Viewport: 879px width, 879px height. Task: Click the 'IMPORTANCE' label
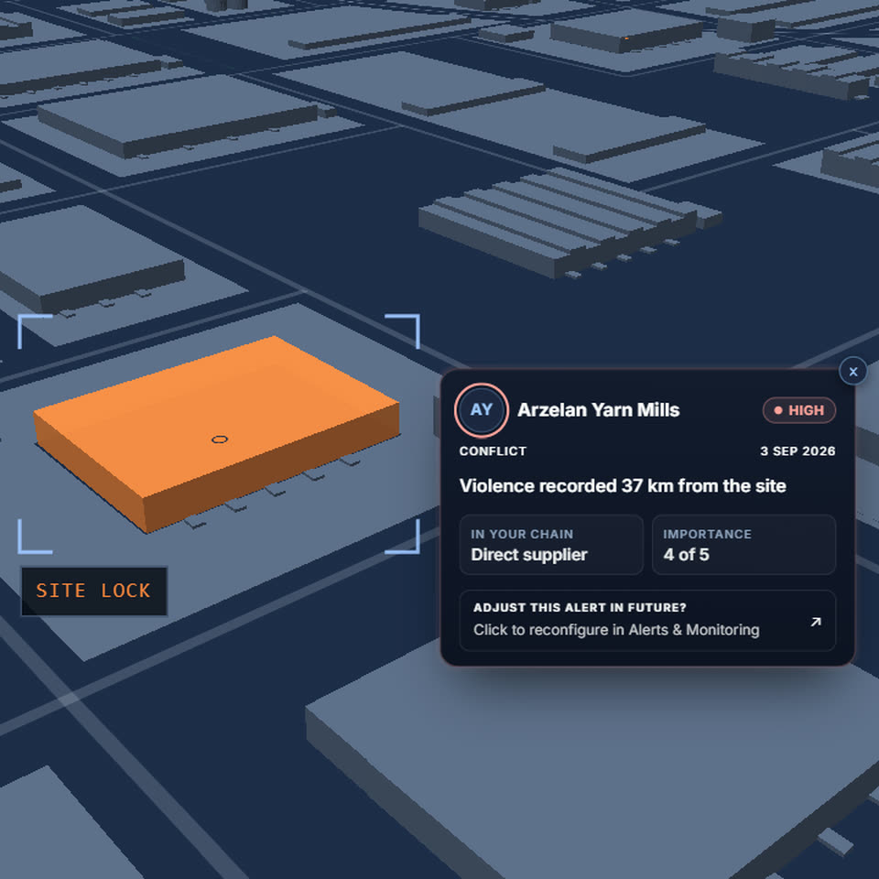tap(707, 534)
